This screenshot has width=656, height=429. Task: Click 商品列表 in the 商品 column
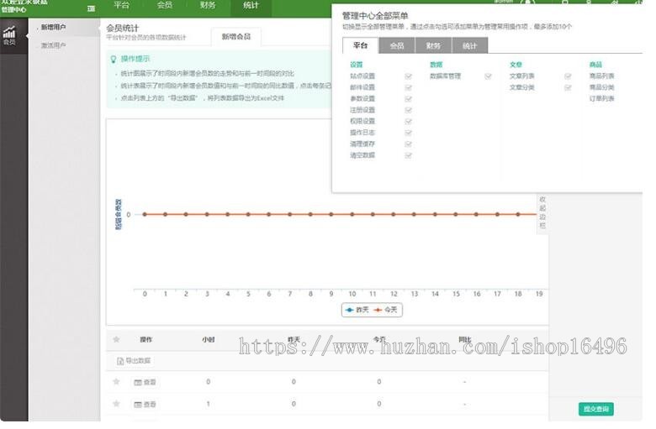[x=601, y=76]
